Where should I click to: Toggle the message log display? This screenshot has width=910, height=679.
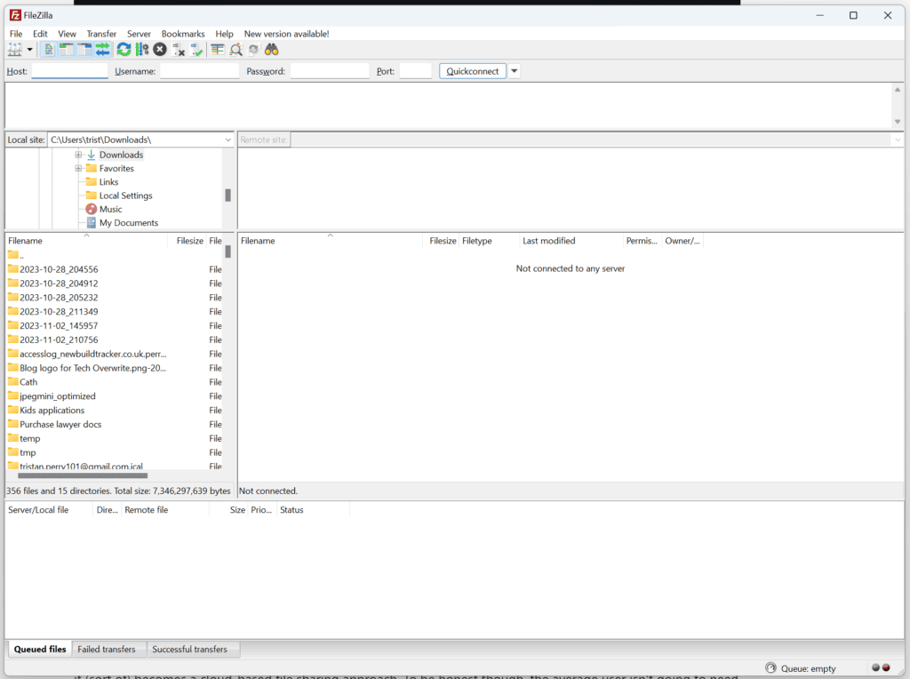tap(49, 50)
